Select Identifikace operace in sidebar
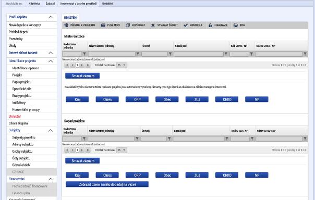The width and height of the screenshot is (315, 200). coord(26,68)
